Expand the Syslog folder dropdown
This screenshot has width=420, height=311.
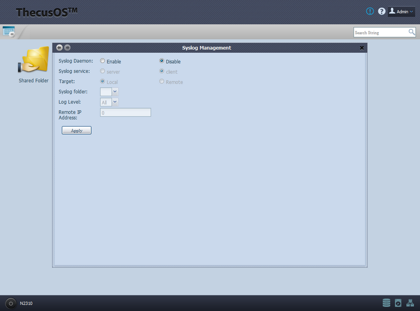(x=115, y=91)
